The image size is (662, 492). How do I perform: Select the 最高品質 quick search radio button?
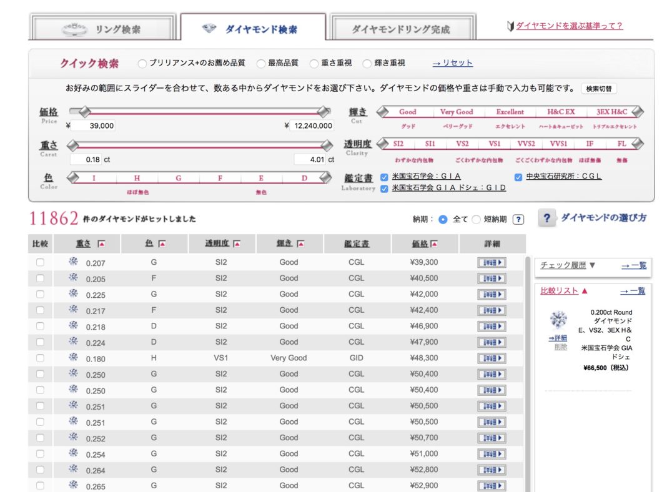point(261,63)
